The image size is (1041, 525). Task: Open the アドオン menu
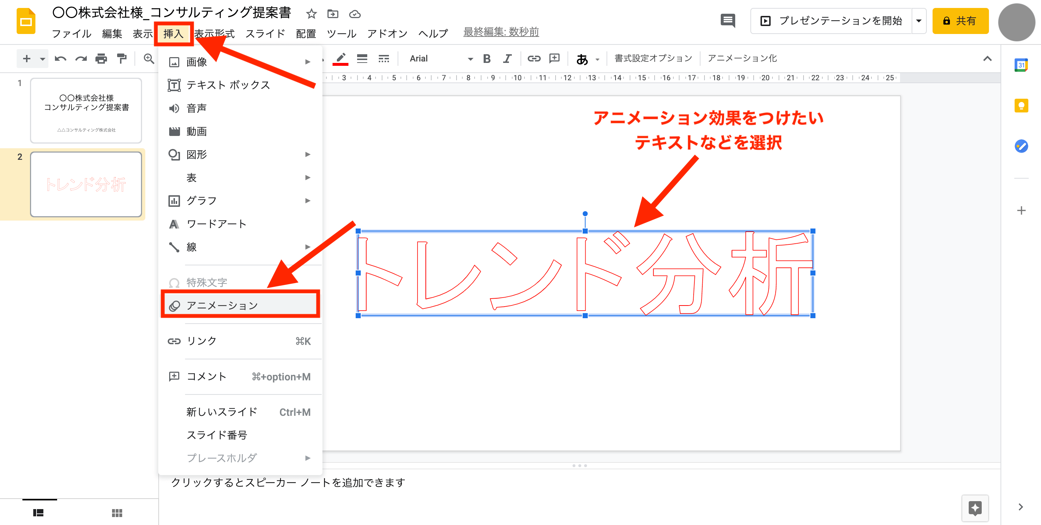coord(387,33)
